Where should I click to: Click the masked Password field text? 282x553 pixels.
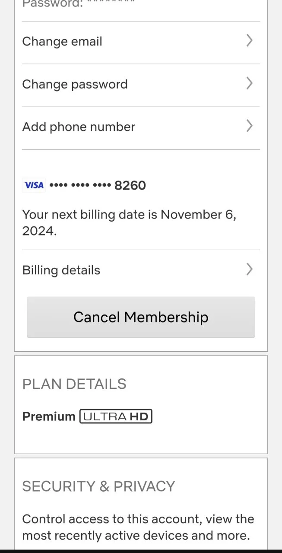click(78, 3)
